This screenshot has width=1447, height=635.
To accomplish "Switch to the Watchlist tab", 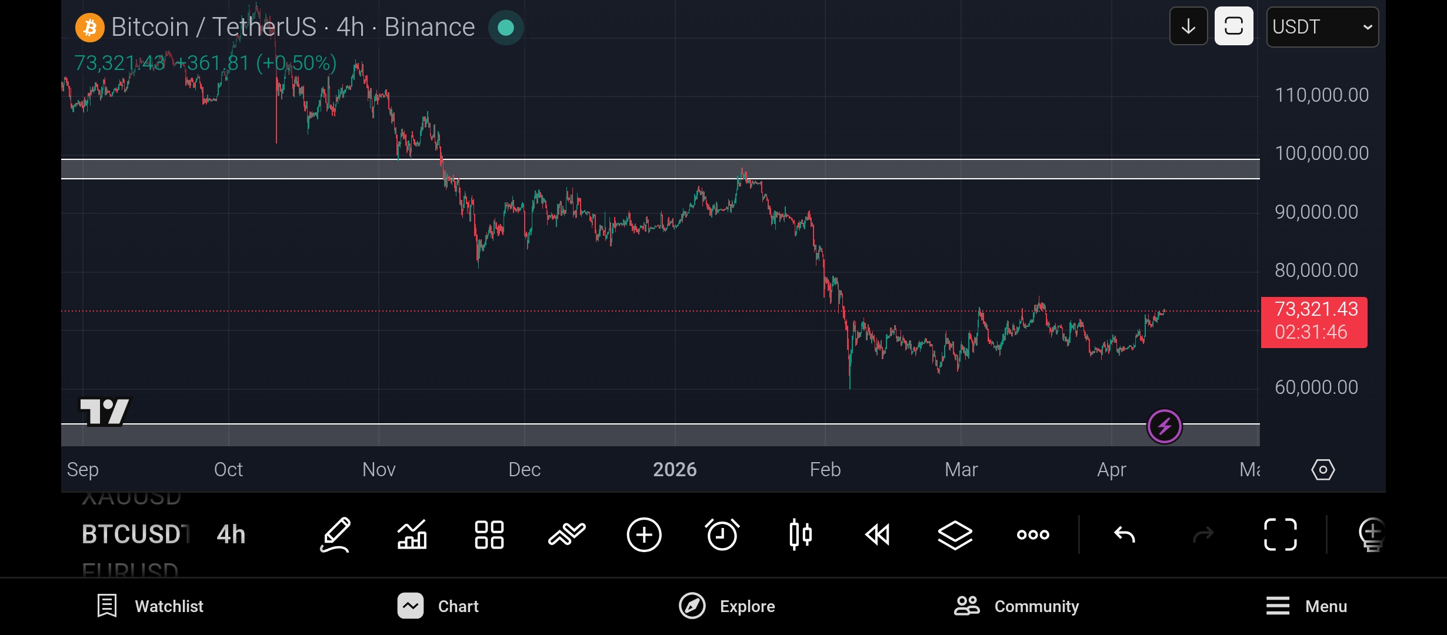I will [x=151, y=606].
